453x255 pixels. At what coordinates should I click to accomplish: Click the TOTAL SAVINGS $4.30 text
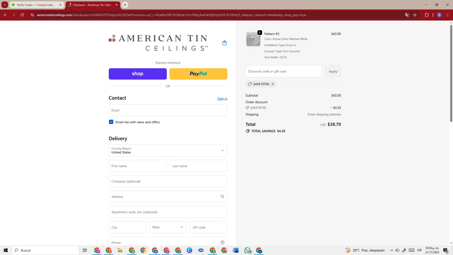pyautogui.click(x=268, y=131)
